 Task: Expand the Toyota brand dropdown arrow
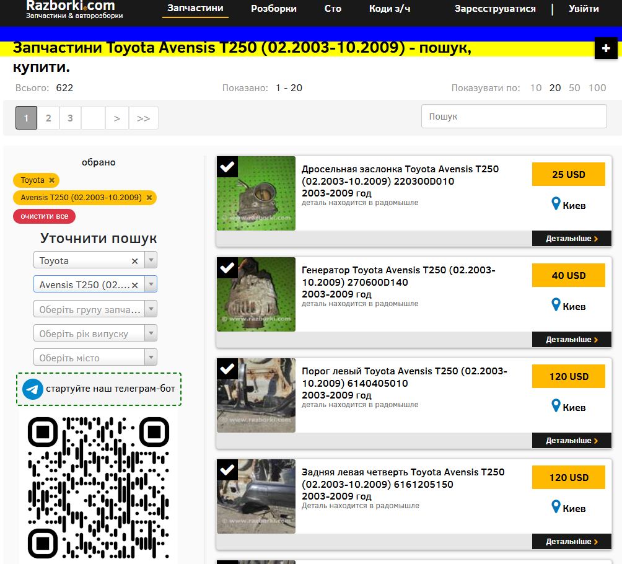pyautogui.click(x=151, y=260)
